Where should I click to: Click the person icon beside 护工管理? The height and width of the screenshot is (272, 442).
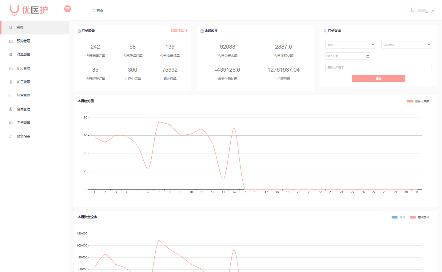pos(11,82)
